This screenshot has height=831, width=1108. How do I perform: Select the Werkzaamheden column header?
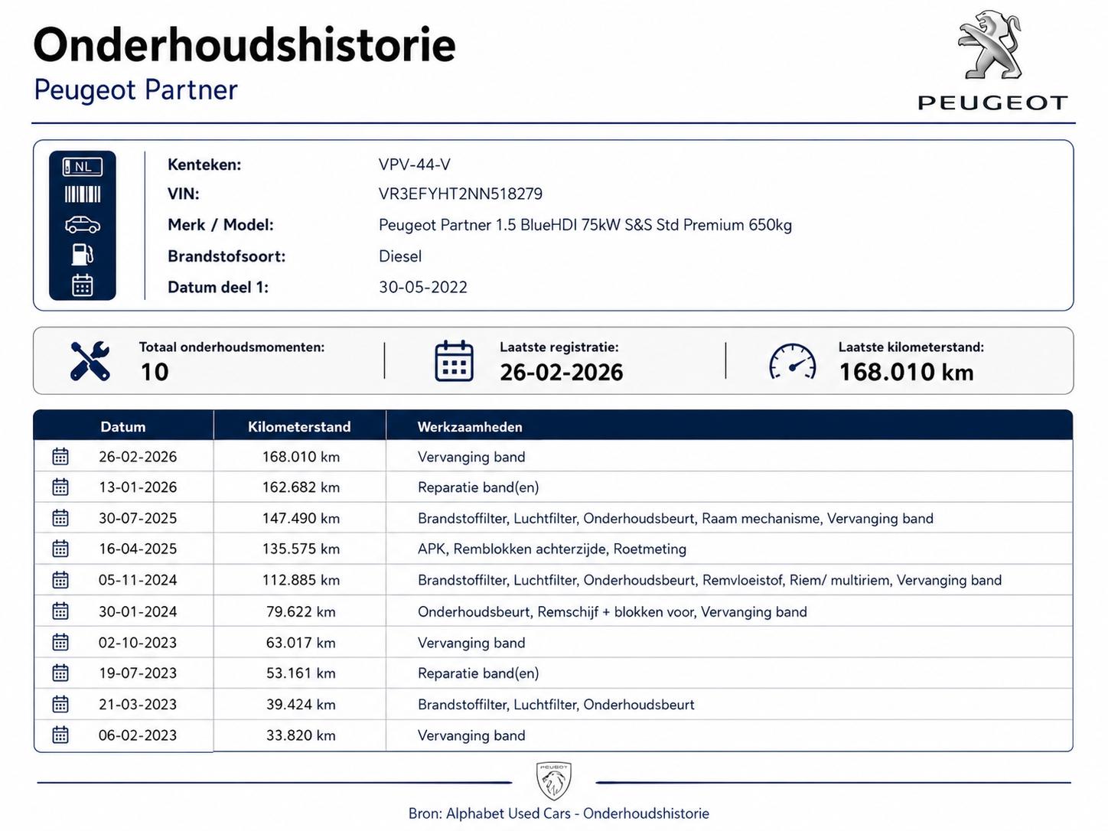(x=470, y=427)
